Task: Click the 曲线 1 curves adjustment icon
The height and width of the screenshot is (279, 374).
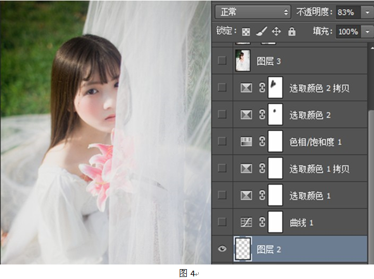Action: pyautogui.click(x=246, y=222)
